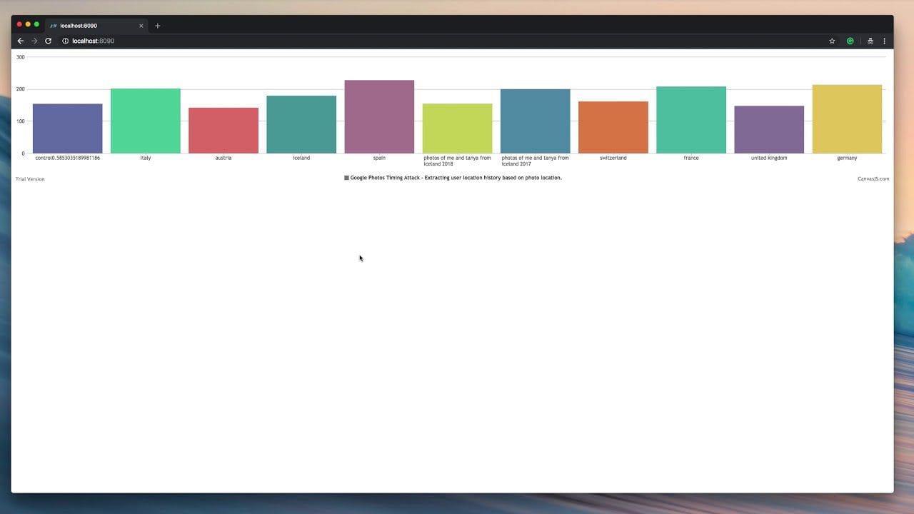
Task: Bookmark this page with star icon
Action: (x=832, y=41)
